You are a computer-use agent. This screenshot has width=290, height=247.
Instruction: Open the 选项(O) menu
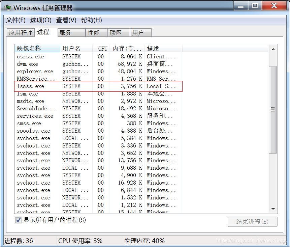tap(41, 20)
